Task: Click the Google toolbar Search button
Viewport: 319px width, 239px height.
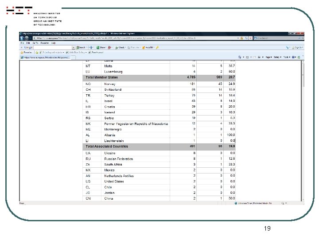Action: tap(81, 47)
